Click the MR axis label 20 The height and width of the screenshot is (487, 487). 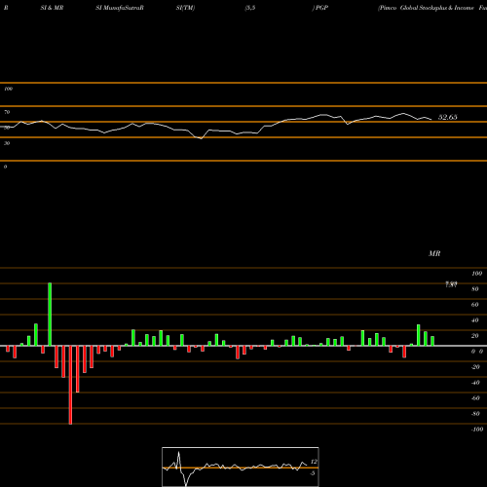pyautogui.click(x=475, y=336)
